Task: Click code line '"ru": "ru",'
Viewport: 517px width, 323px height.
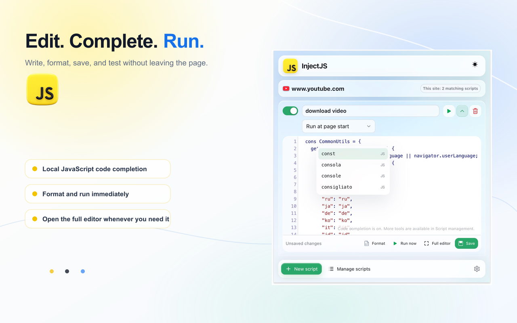Action: (337, 199)
